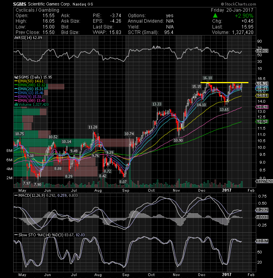Click the Chg value +0.45
Screen dimensions: 273x278
[x=247, y=21]
